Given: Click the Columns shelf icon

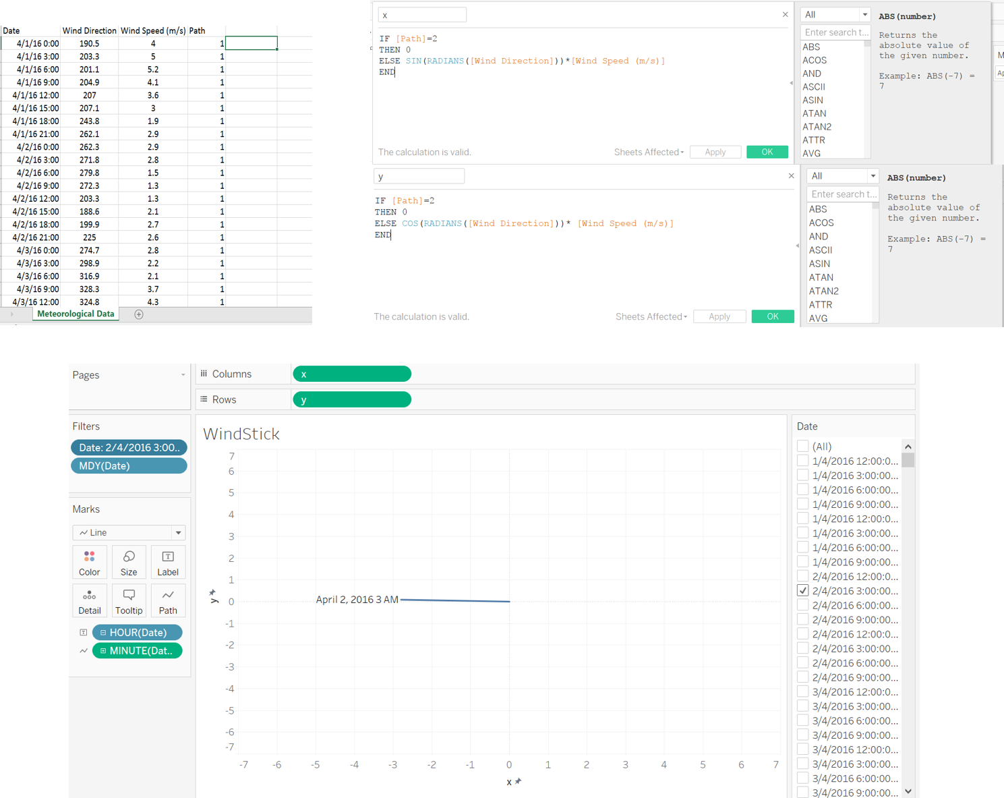Looking at the screenshot, I should click(204, 374).
